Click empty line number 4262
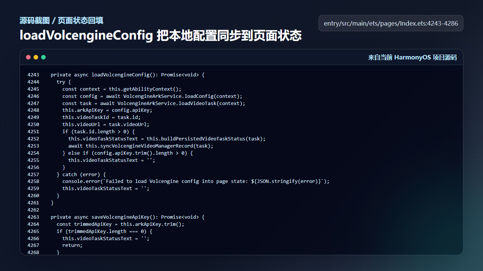Screen dimensions: 483x271 coord(33,210)
